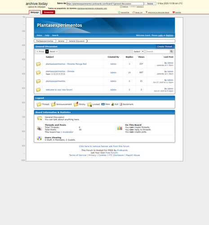This screenshot has height=225, width=209.
Task: Click the Last Post column header
Action: pyautogui.click(x=169, y=57)
